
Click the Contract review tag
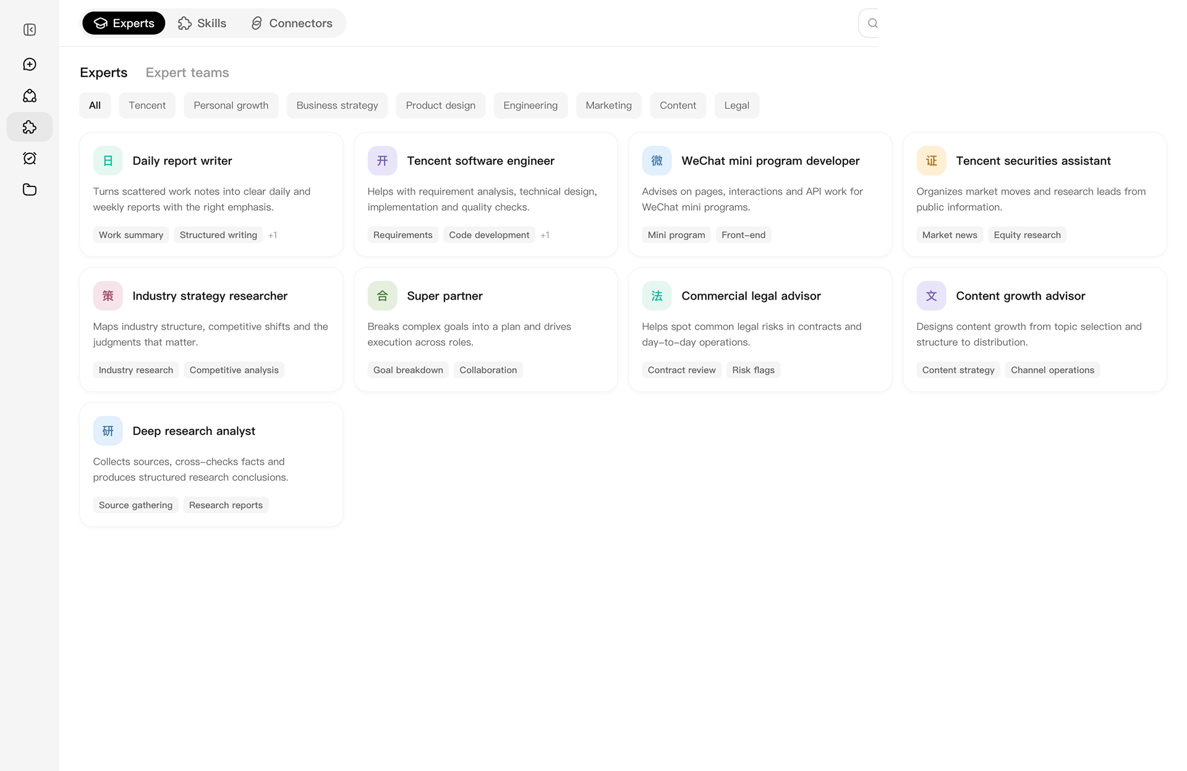point(682,370)
